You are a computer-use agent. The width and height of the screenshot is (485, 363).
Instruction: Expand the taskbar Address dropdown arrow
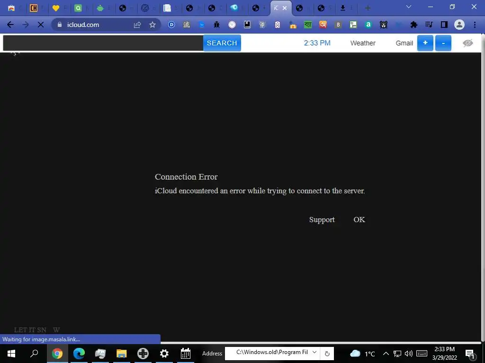point(314,353)
